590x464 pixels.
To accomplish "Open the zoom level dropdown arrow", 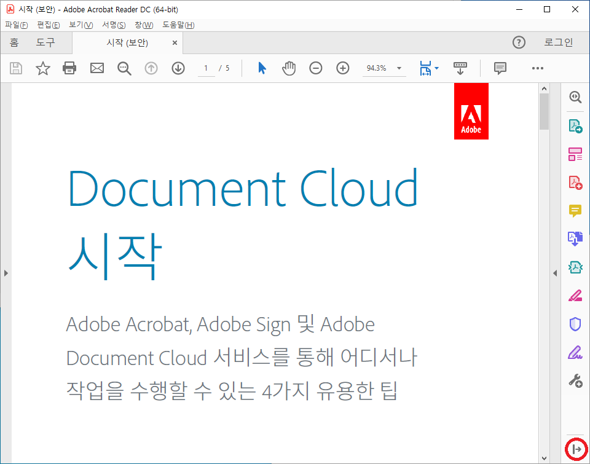I will click(399, 68).
